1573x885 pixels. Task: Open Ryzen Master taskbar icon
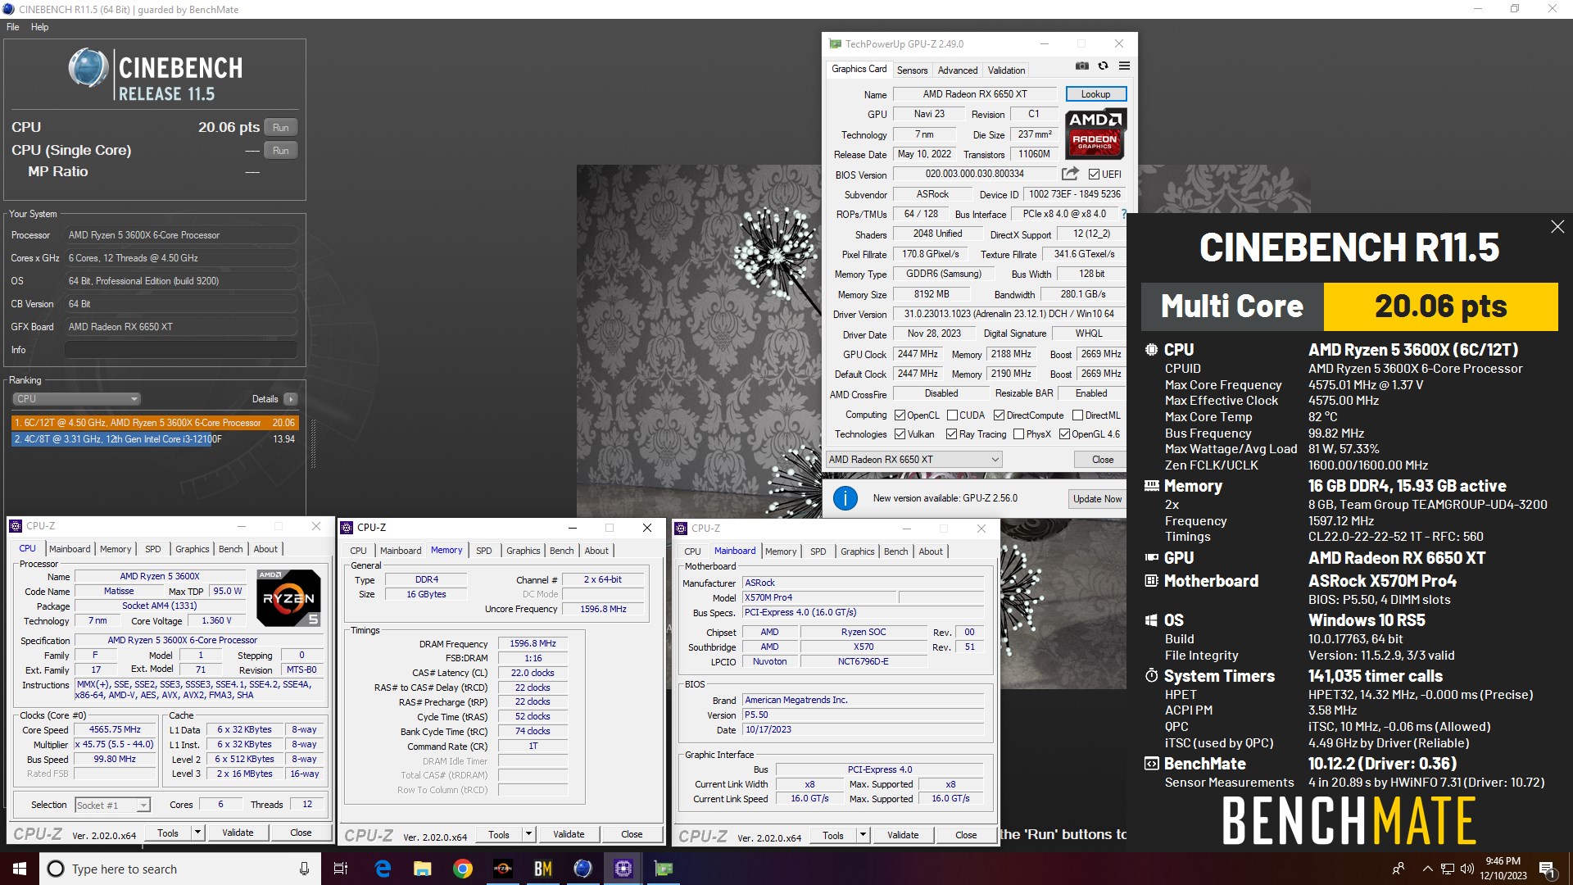click(x=503, y=869)
